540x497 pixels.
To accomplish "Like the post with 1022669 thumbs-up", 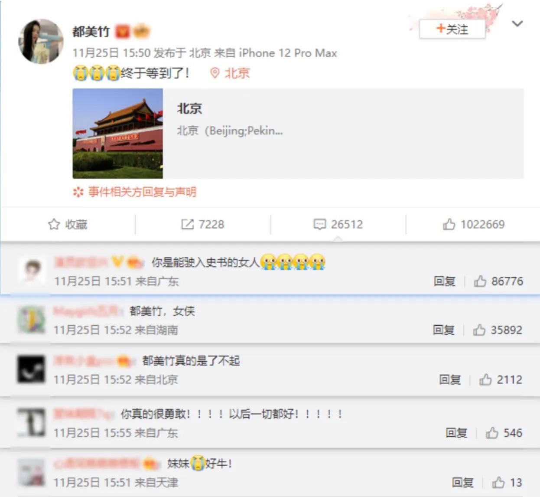I will [x=474, y=224].
